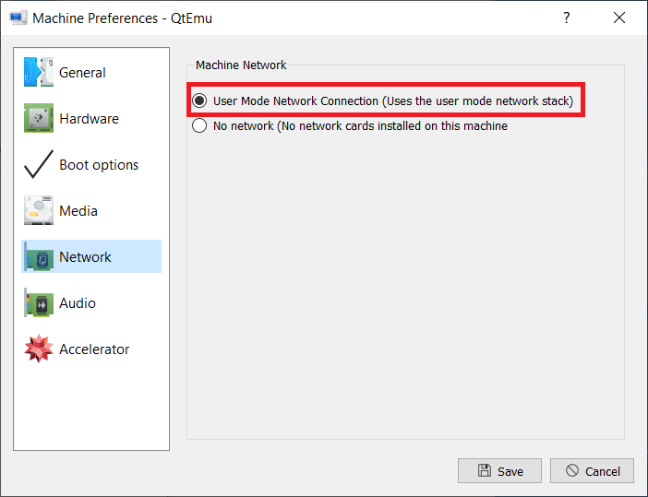648x497 pixels.
Task: Open the General preferences page
Action: click(82, 73)
